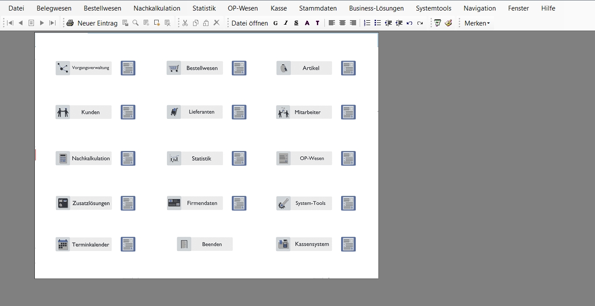This screenshot has width=595, height=306.
Task: Open the Nachkalkulation menu in the menu bar
Action: (157, 8)
